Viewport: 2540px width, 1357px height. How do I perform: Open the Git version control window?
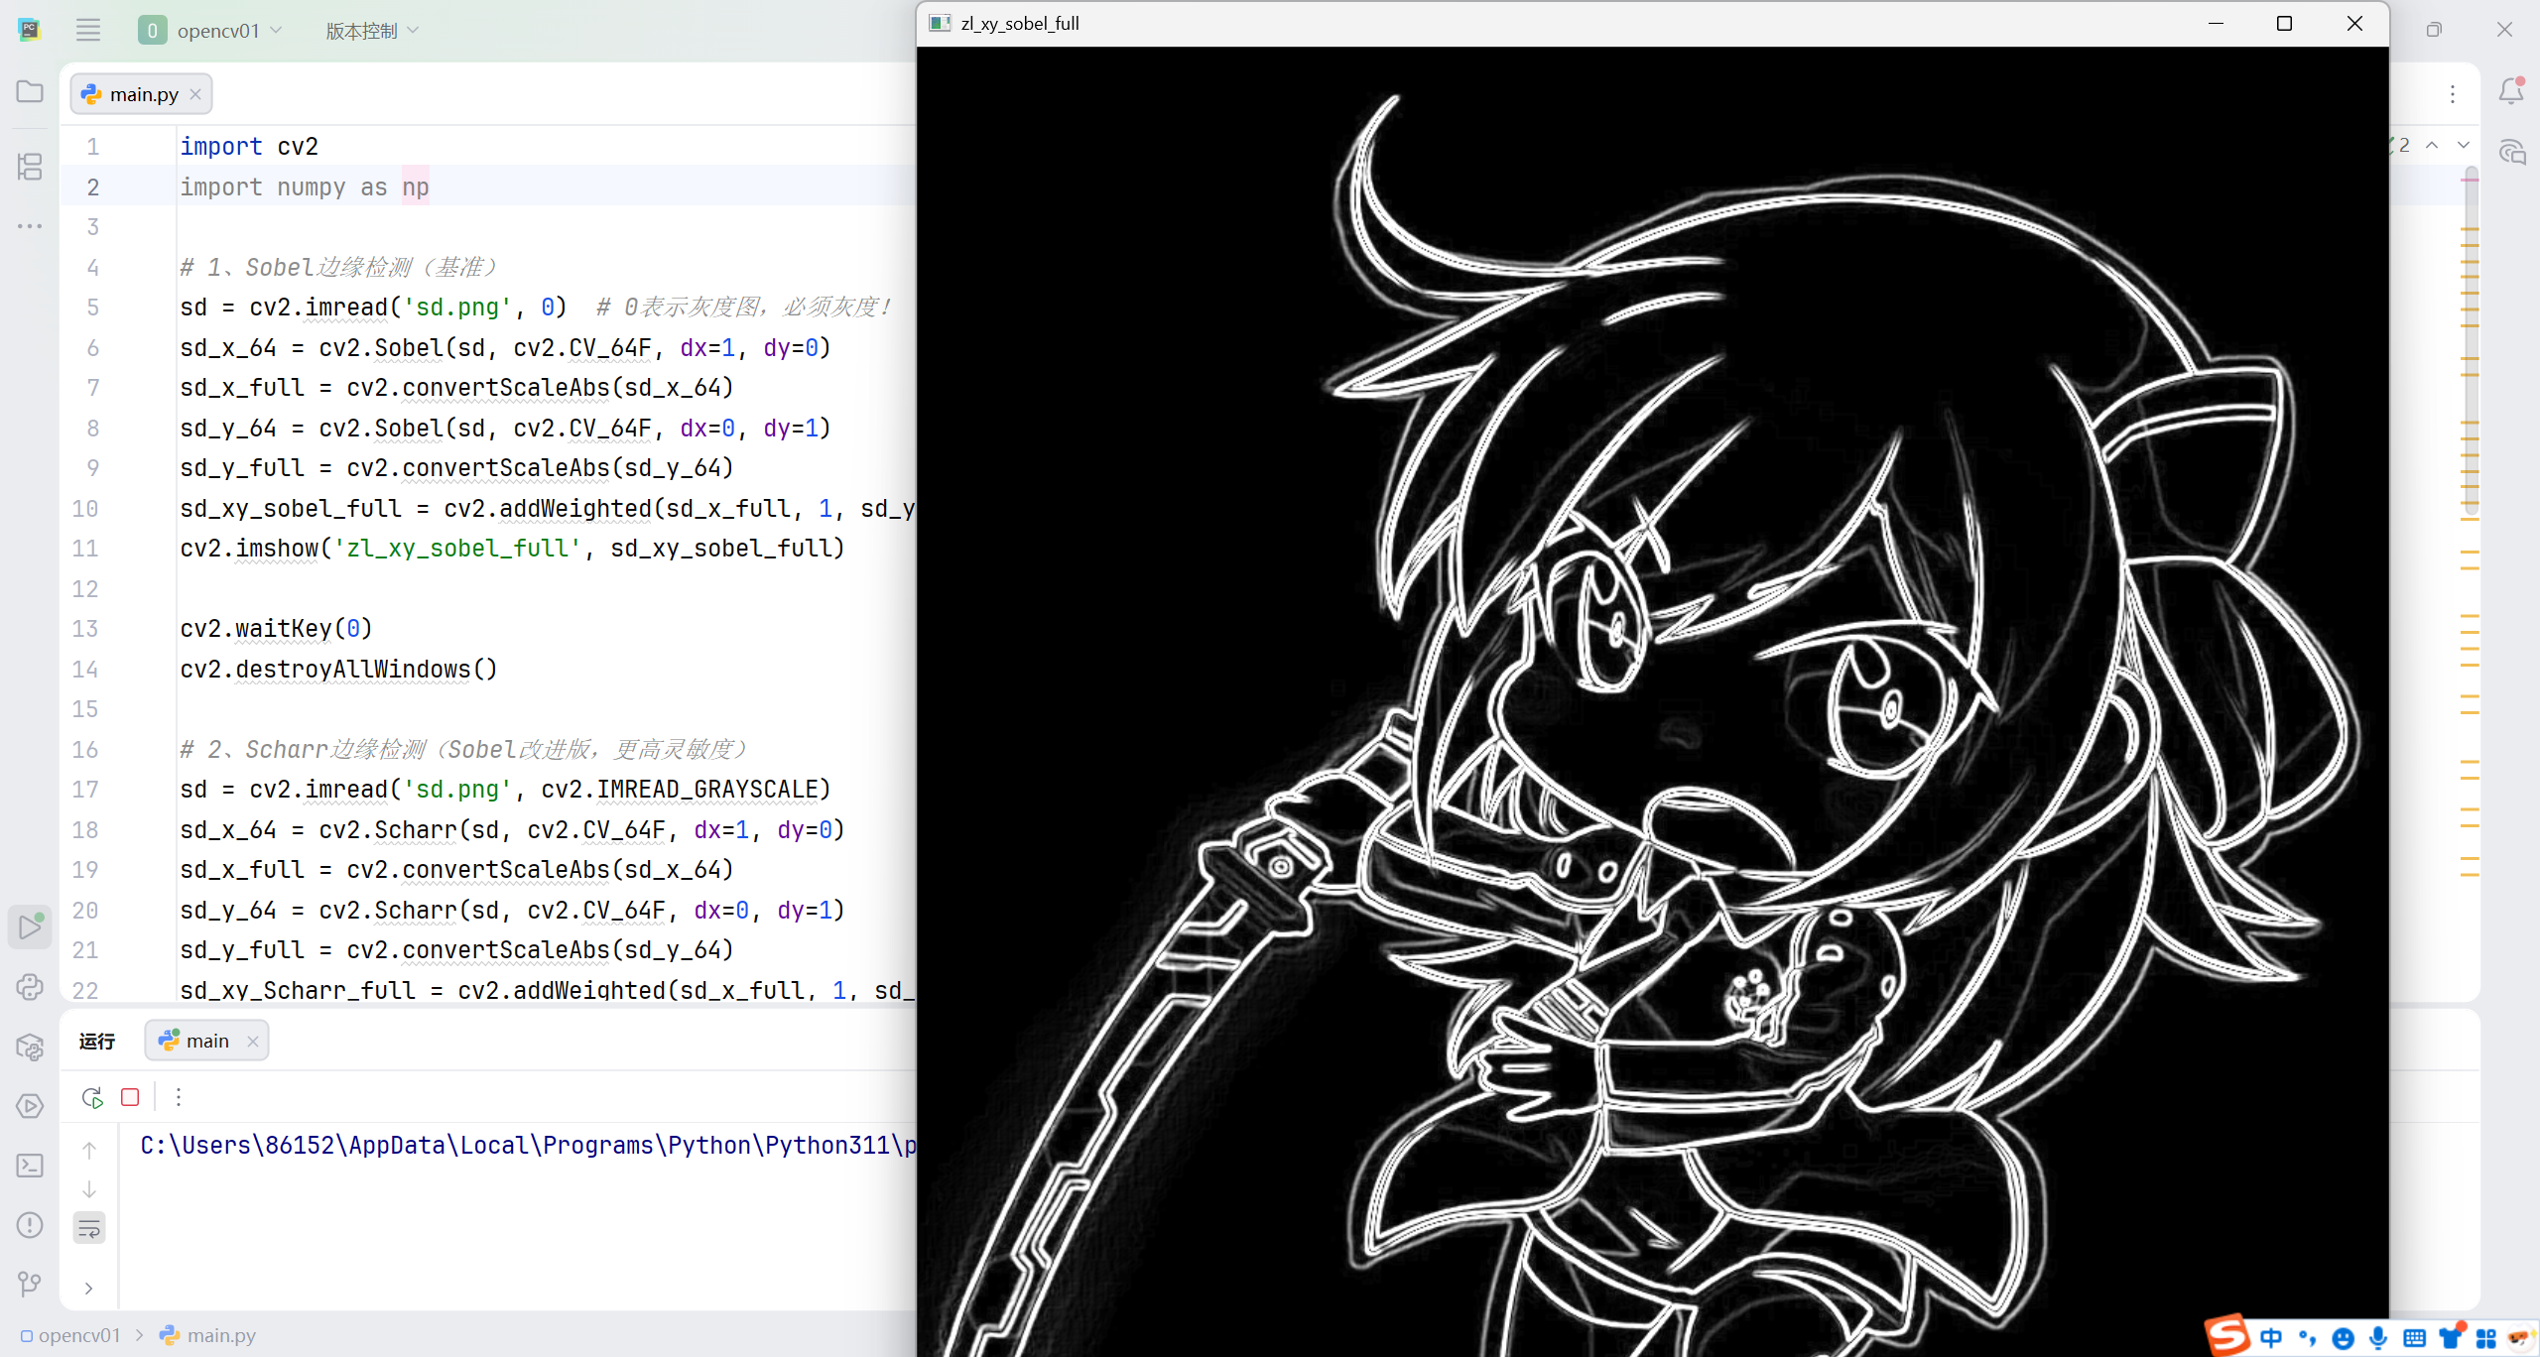pos(30,1285)
